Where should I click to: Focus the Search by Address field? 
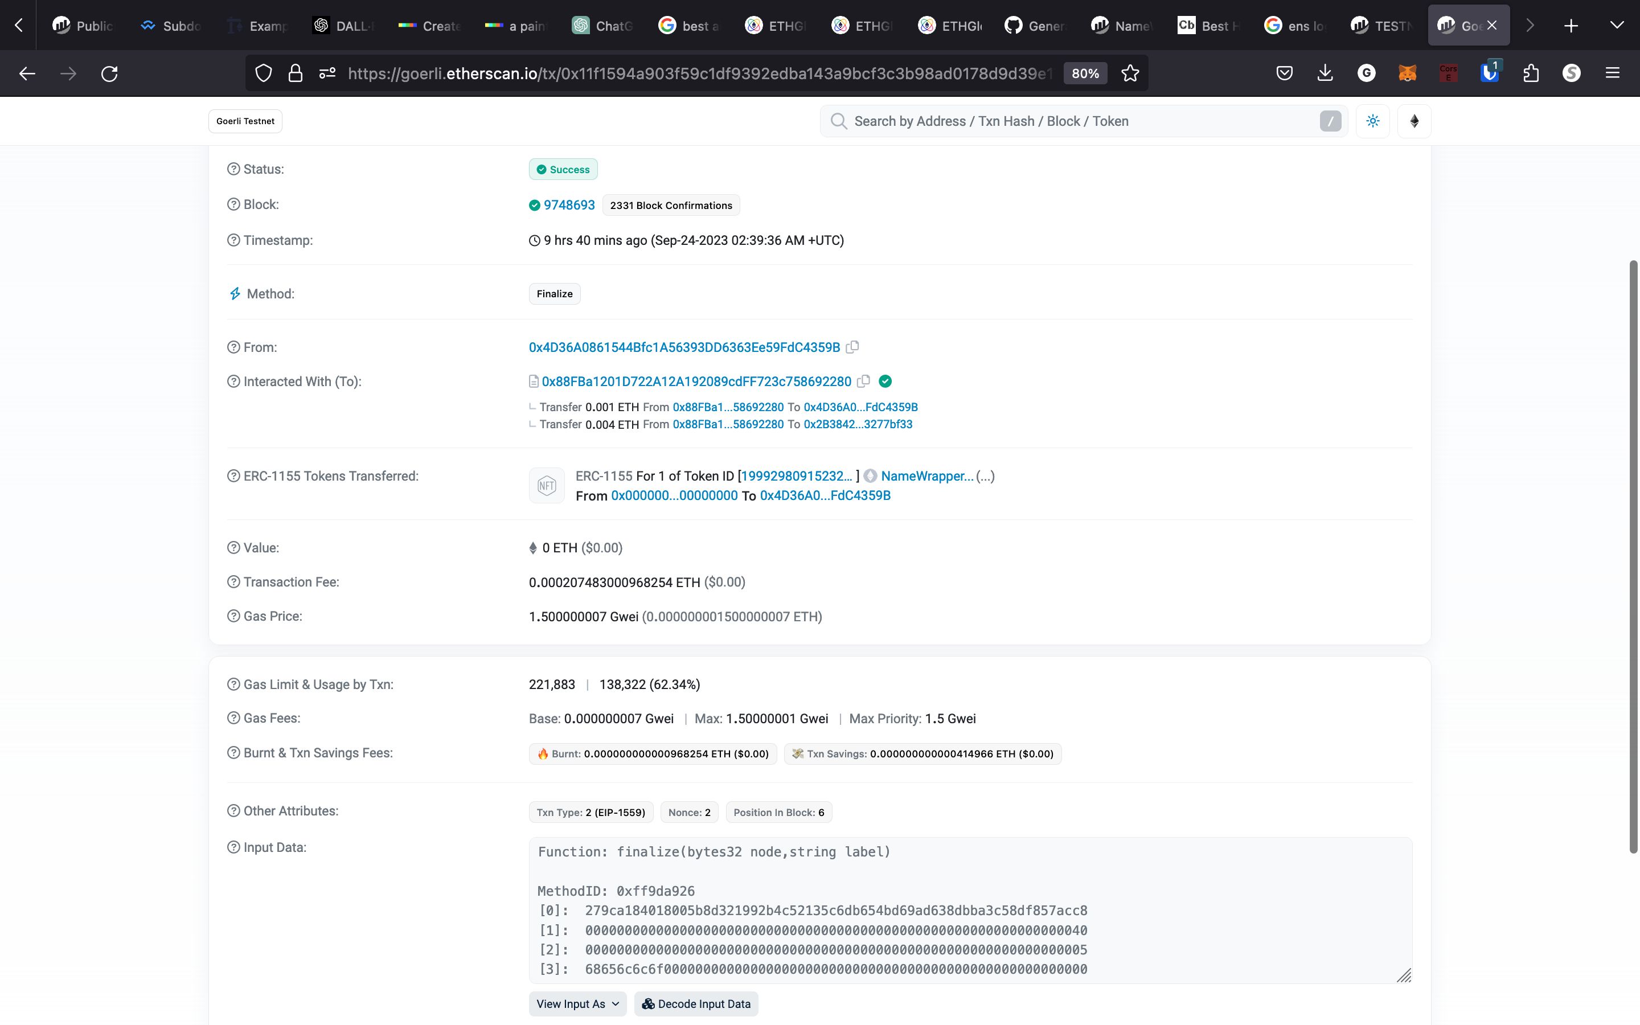coord(1084,121)
